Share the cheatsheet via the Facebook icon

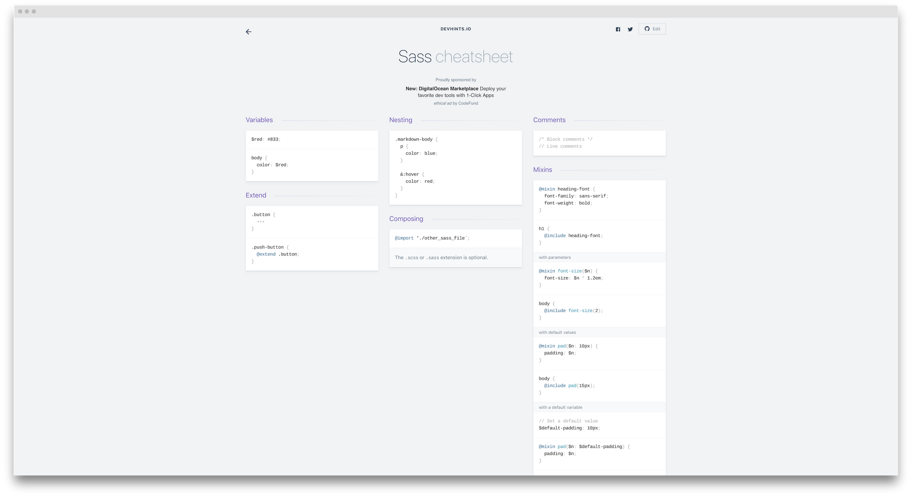click(x=618, y=29)
